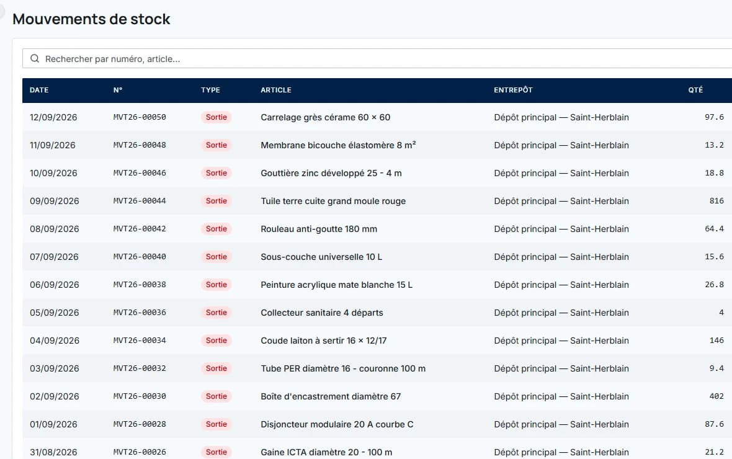Select movement number MVT26-00046
The width and height of the screenshot is (732, 459).
140,173
